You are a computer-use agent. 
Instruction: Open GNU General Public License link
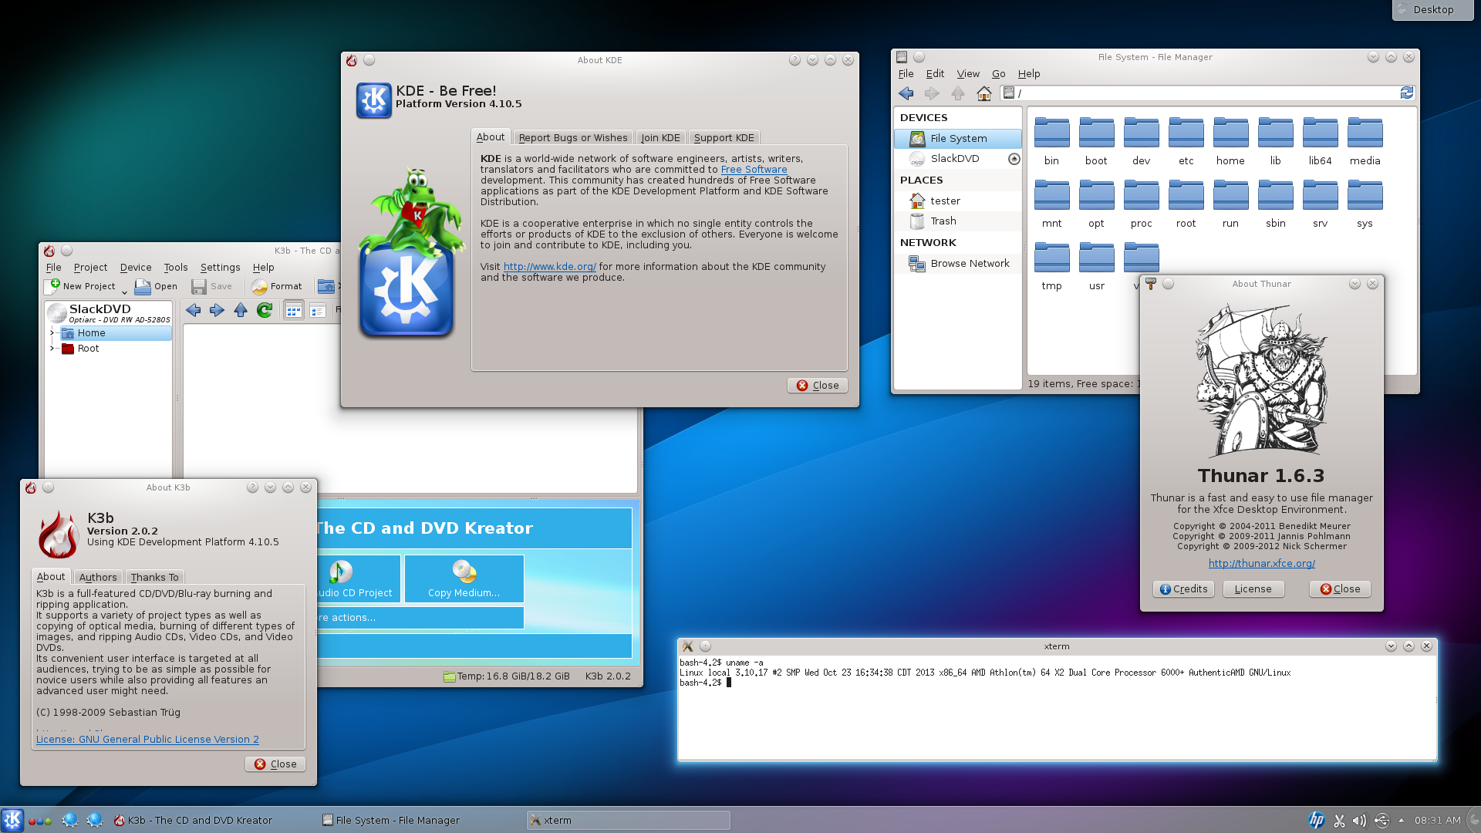pyautogui.click(x=147, y=739)
